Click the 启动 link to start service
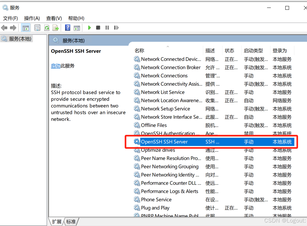Viewport: 307px width, 226px height. pos(56,66)
